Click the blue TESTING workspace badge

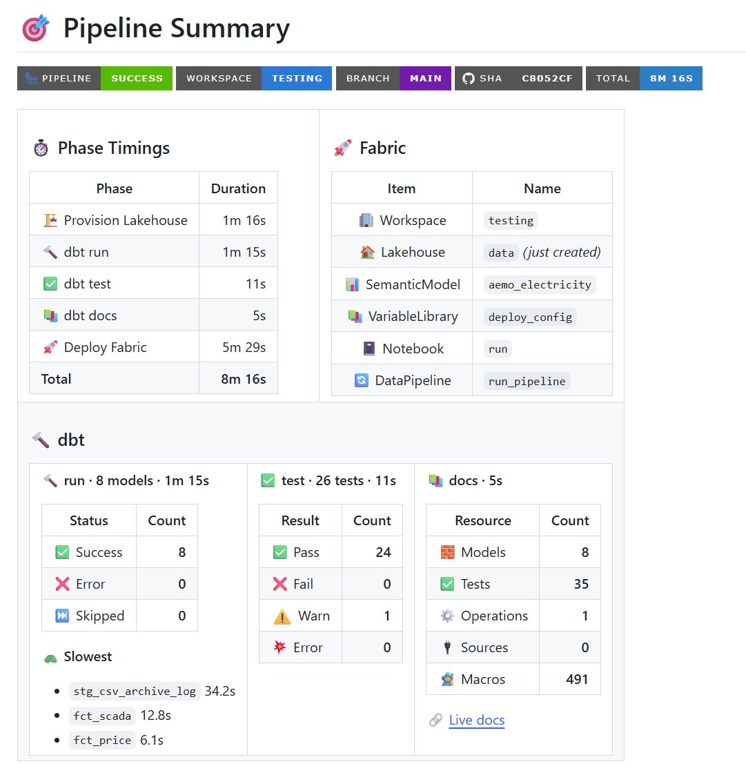click(x=297, y=79)
